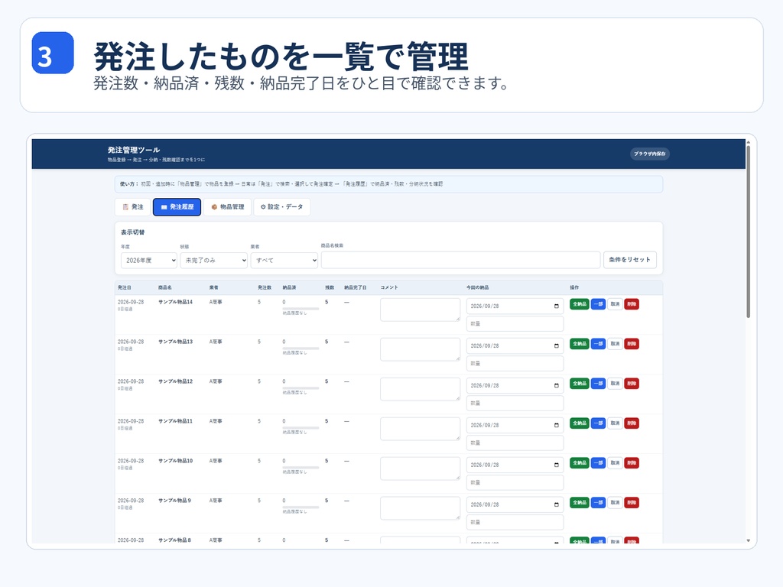Open the 物品管理 tab
Screen dimensions: 783x587
point(227,206)
